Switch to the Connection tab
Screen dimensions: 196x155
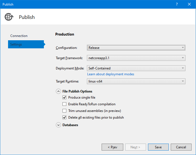(x=19, y=36)
